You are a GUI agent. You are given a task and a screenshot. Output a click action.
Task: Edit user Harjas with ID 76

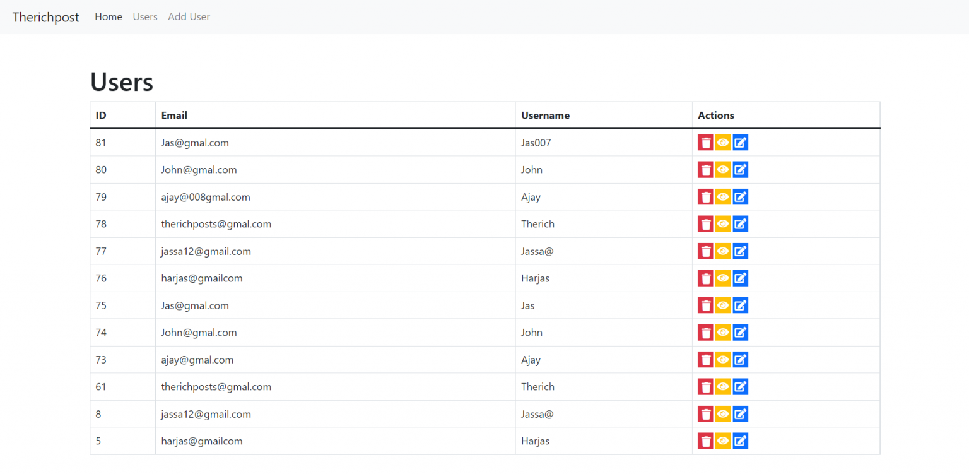coord(740,278)
